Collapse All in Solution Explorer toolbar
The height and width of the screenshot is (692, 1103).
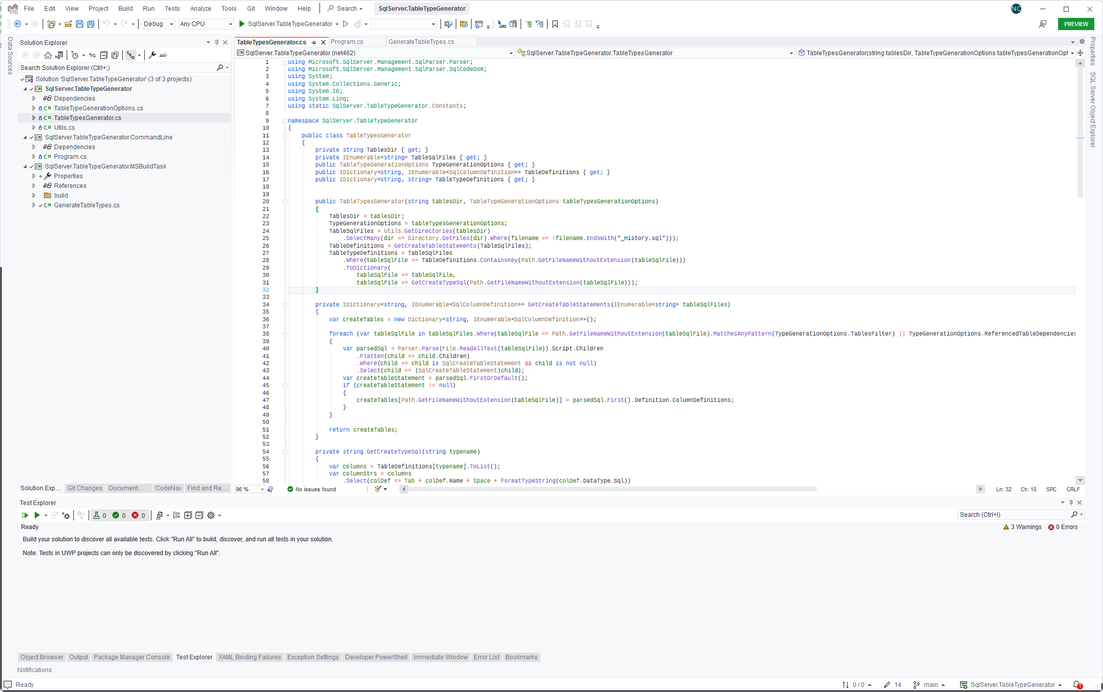click(x=104, y=55)
